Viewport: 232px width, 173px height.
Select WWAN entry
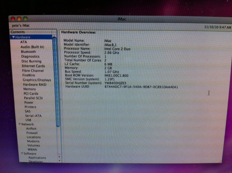pos(32,149)
